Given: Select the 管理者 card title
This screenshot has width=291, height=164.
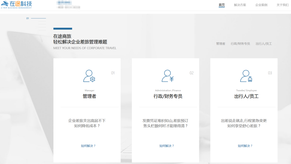Looking at the screenshot, I should pyautogui.click(x=89, y=96).
